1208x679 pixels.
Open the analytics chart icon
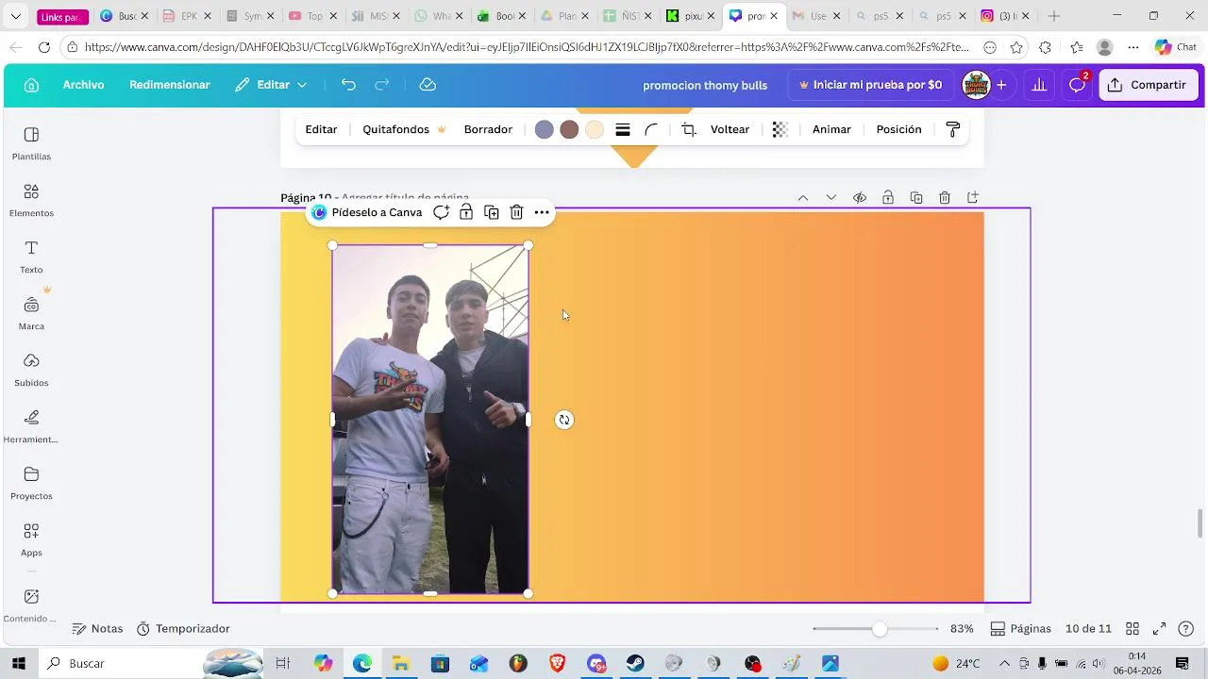(1039, 85)
